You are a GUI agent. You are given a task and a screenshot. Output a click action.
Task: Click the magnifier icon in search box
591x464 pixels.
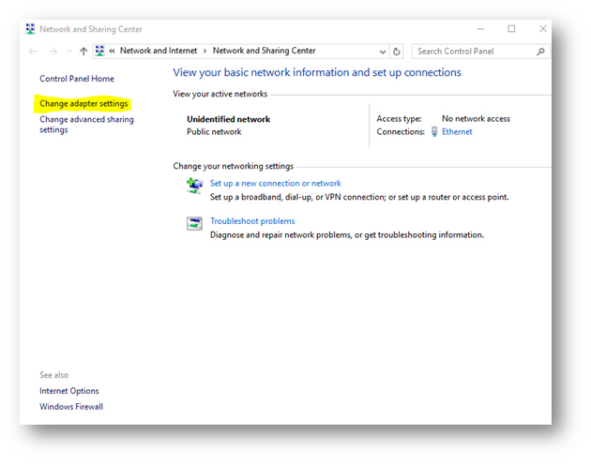tap(540, 52)
